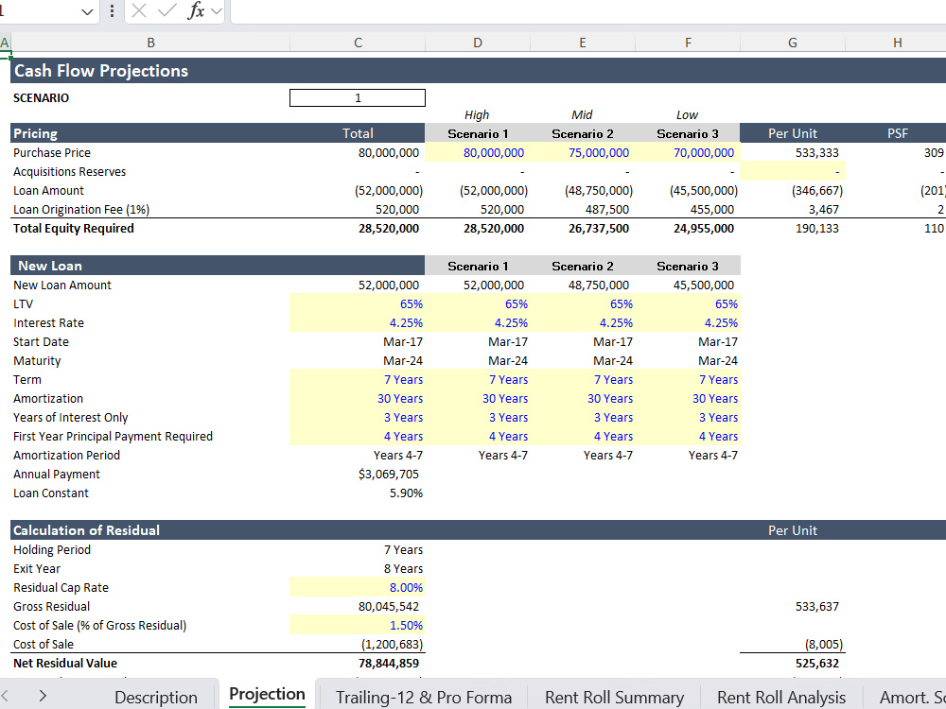Select the Residual Cap Rate 8.00% cell
Viewport: 946px width, 709px height.
click(358, 587)
